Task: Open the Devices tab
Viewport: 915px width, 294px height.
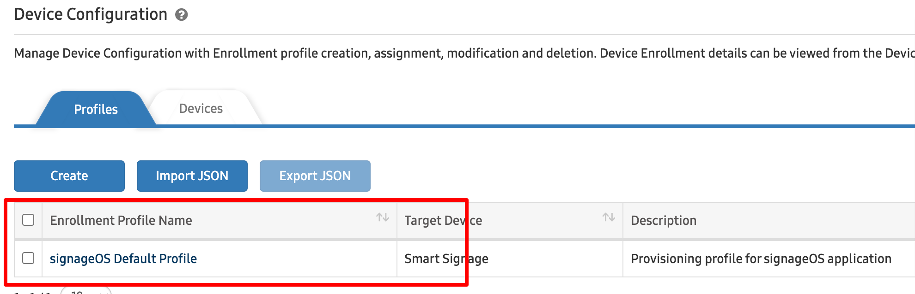Action: coord(201,109)
